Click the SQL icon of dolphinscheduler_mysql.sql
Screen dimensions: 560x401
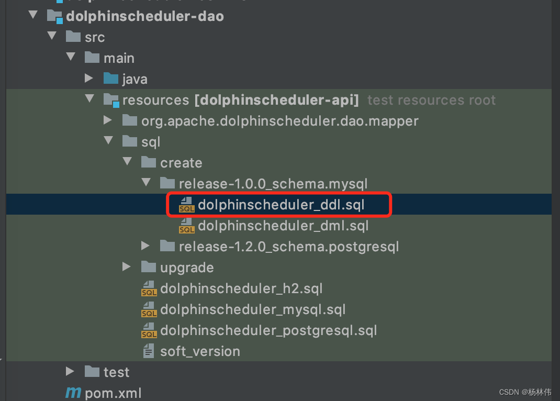(x=149, y=309)
